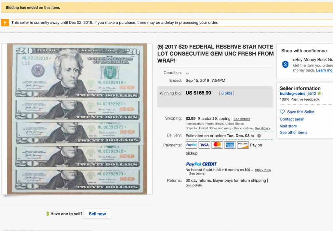333x231 pixels.
Task: Click the $20 star notes listing photo
Action: [77, 119]
